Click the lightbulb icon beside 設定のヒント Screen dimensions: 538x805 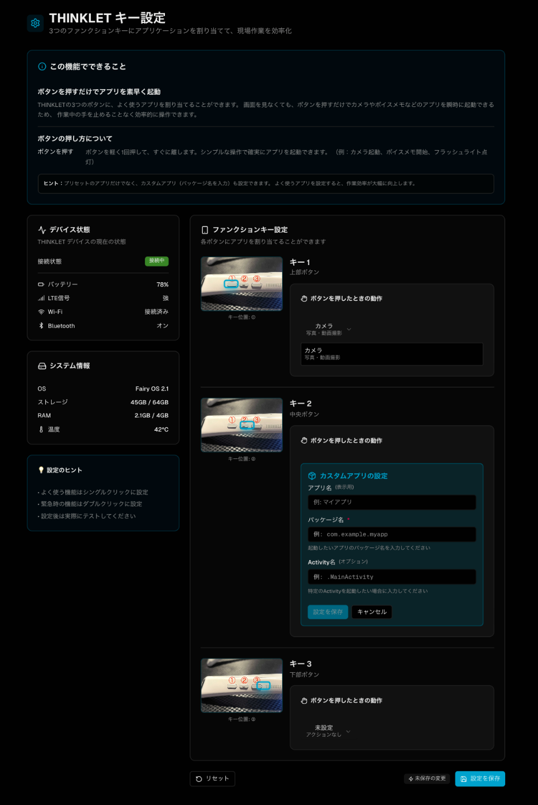pyautogui.click(x=41, y=470)
